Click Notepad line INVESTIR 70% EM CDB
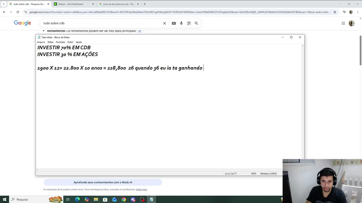Viewport: 362px width, 203px height. tap(64, 47)
